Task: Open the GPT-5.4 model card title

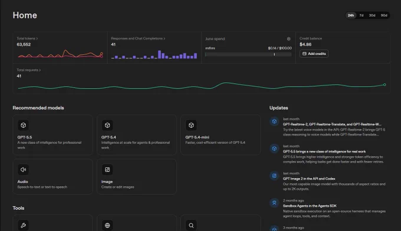Action: coord(109,137)
